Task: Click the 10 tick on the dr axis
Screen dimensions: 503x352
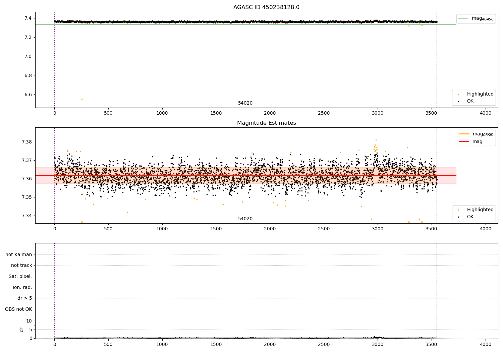Action: tap(29, 321)
